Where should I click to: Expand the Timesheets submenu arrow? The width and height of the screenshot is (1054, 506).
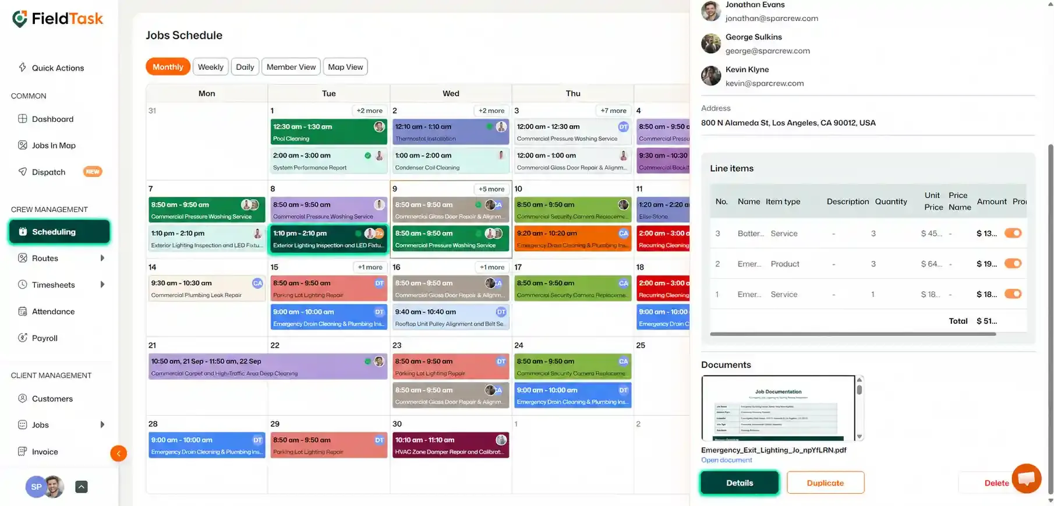click(102, 285)
